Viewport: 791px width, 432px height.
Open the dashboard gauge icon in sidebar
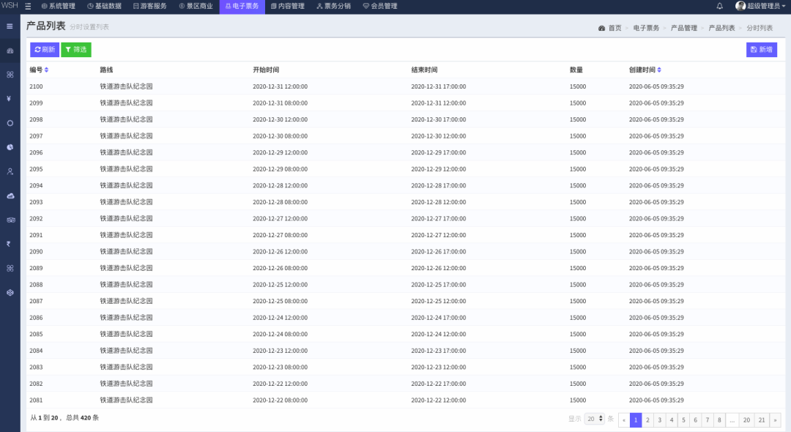point(10,51)
